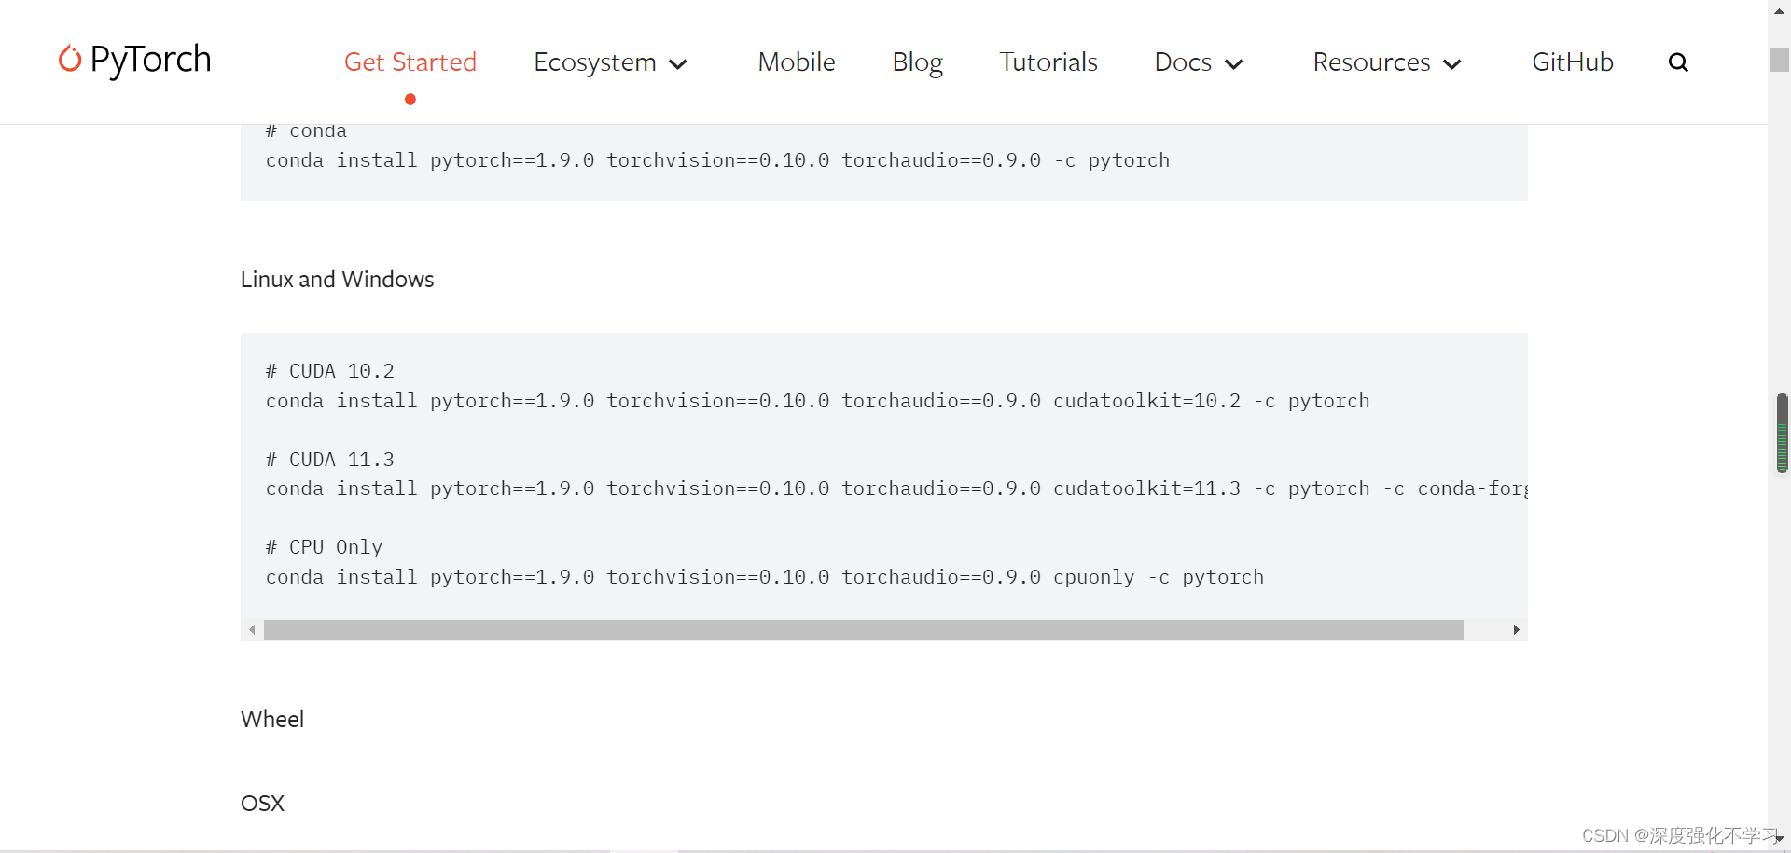1791x853 pixels.
Task: Click the '# CUDA 10.2' comment line
Action: click(330, 371)
